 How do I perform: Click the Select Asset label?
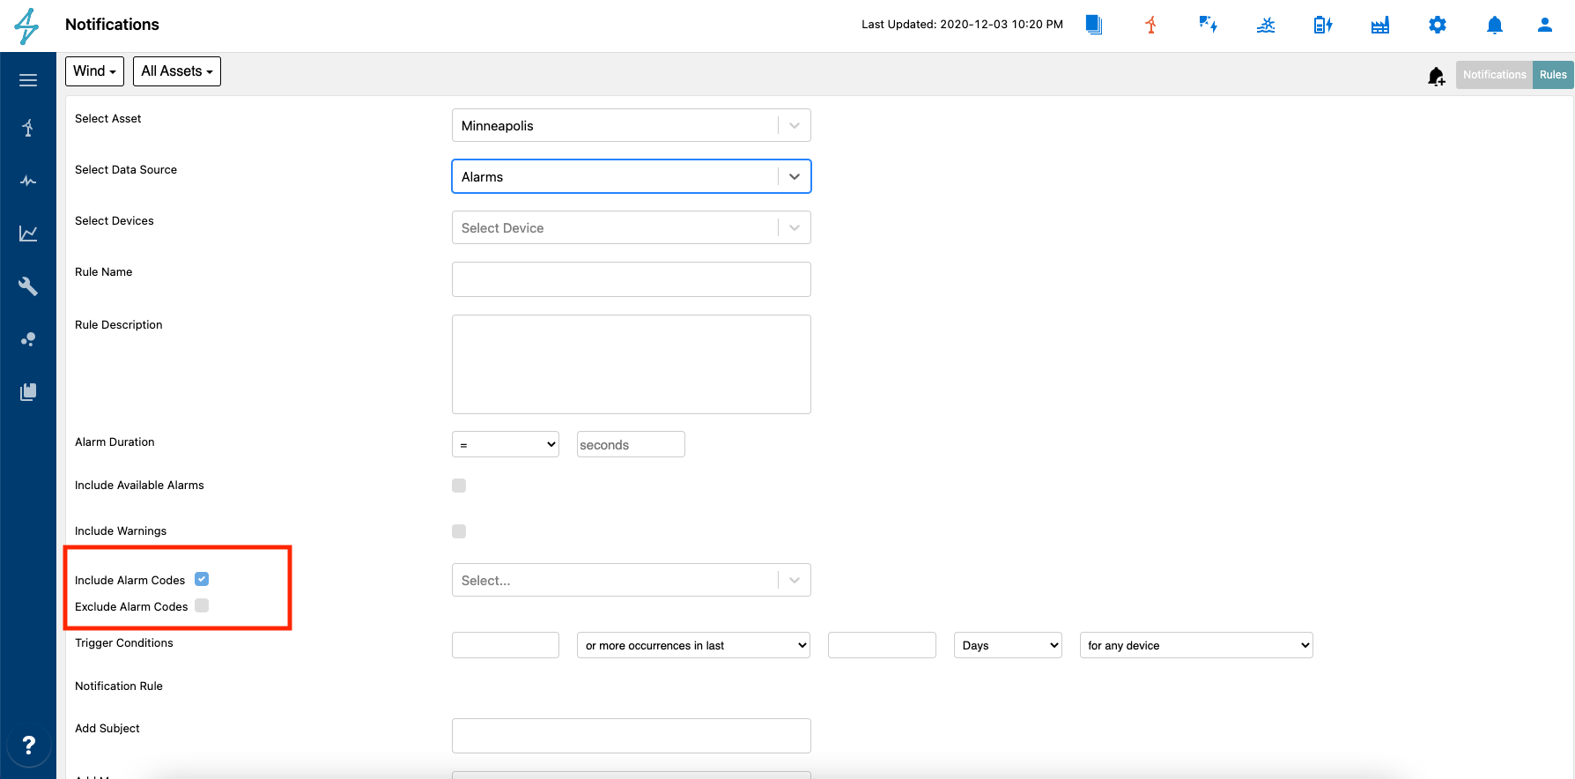tap(107, 119)
